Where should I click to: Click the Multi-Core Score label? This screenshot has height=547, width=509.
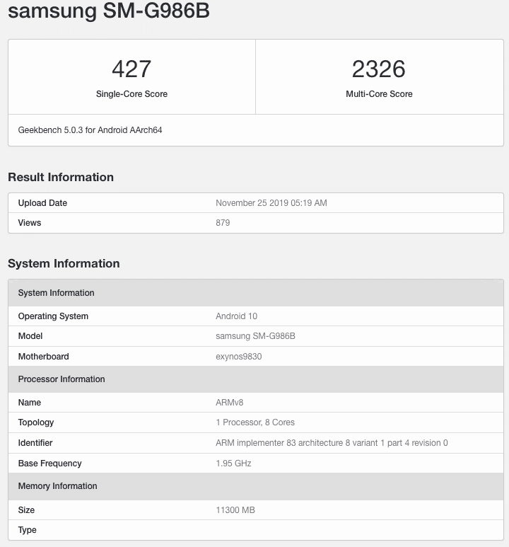click(x=379, y=94)
